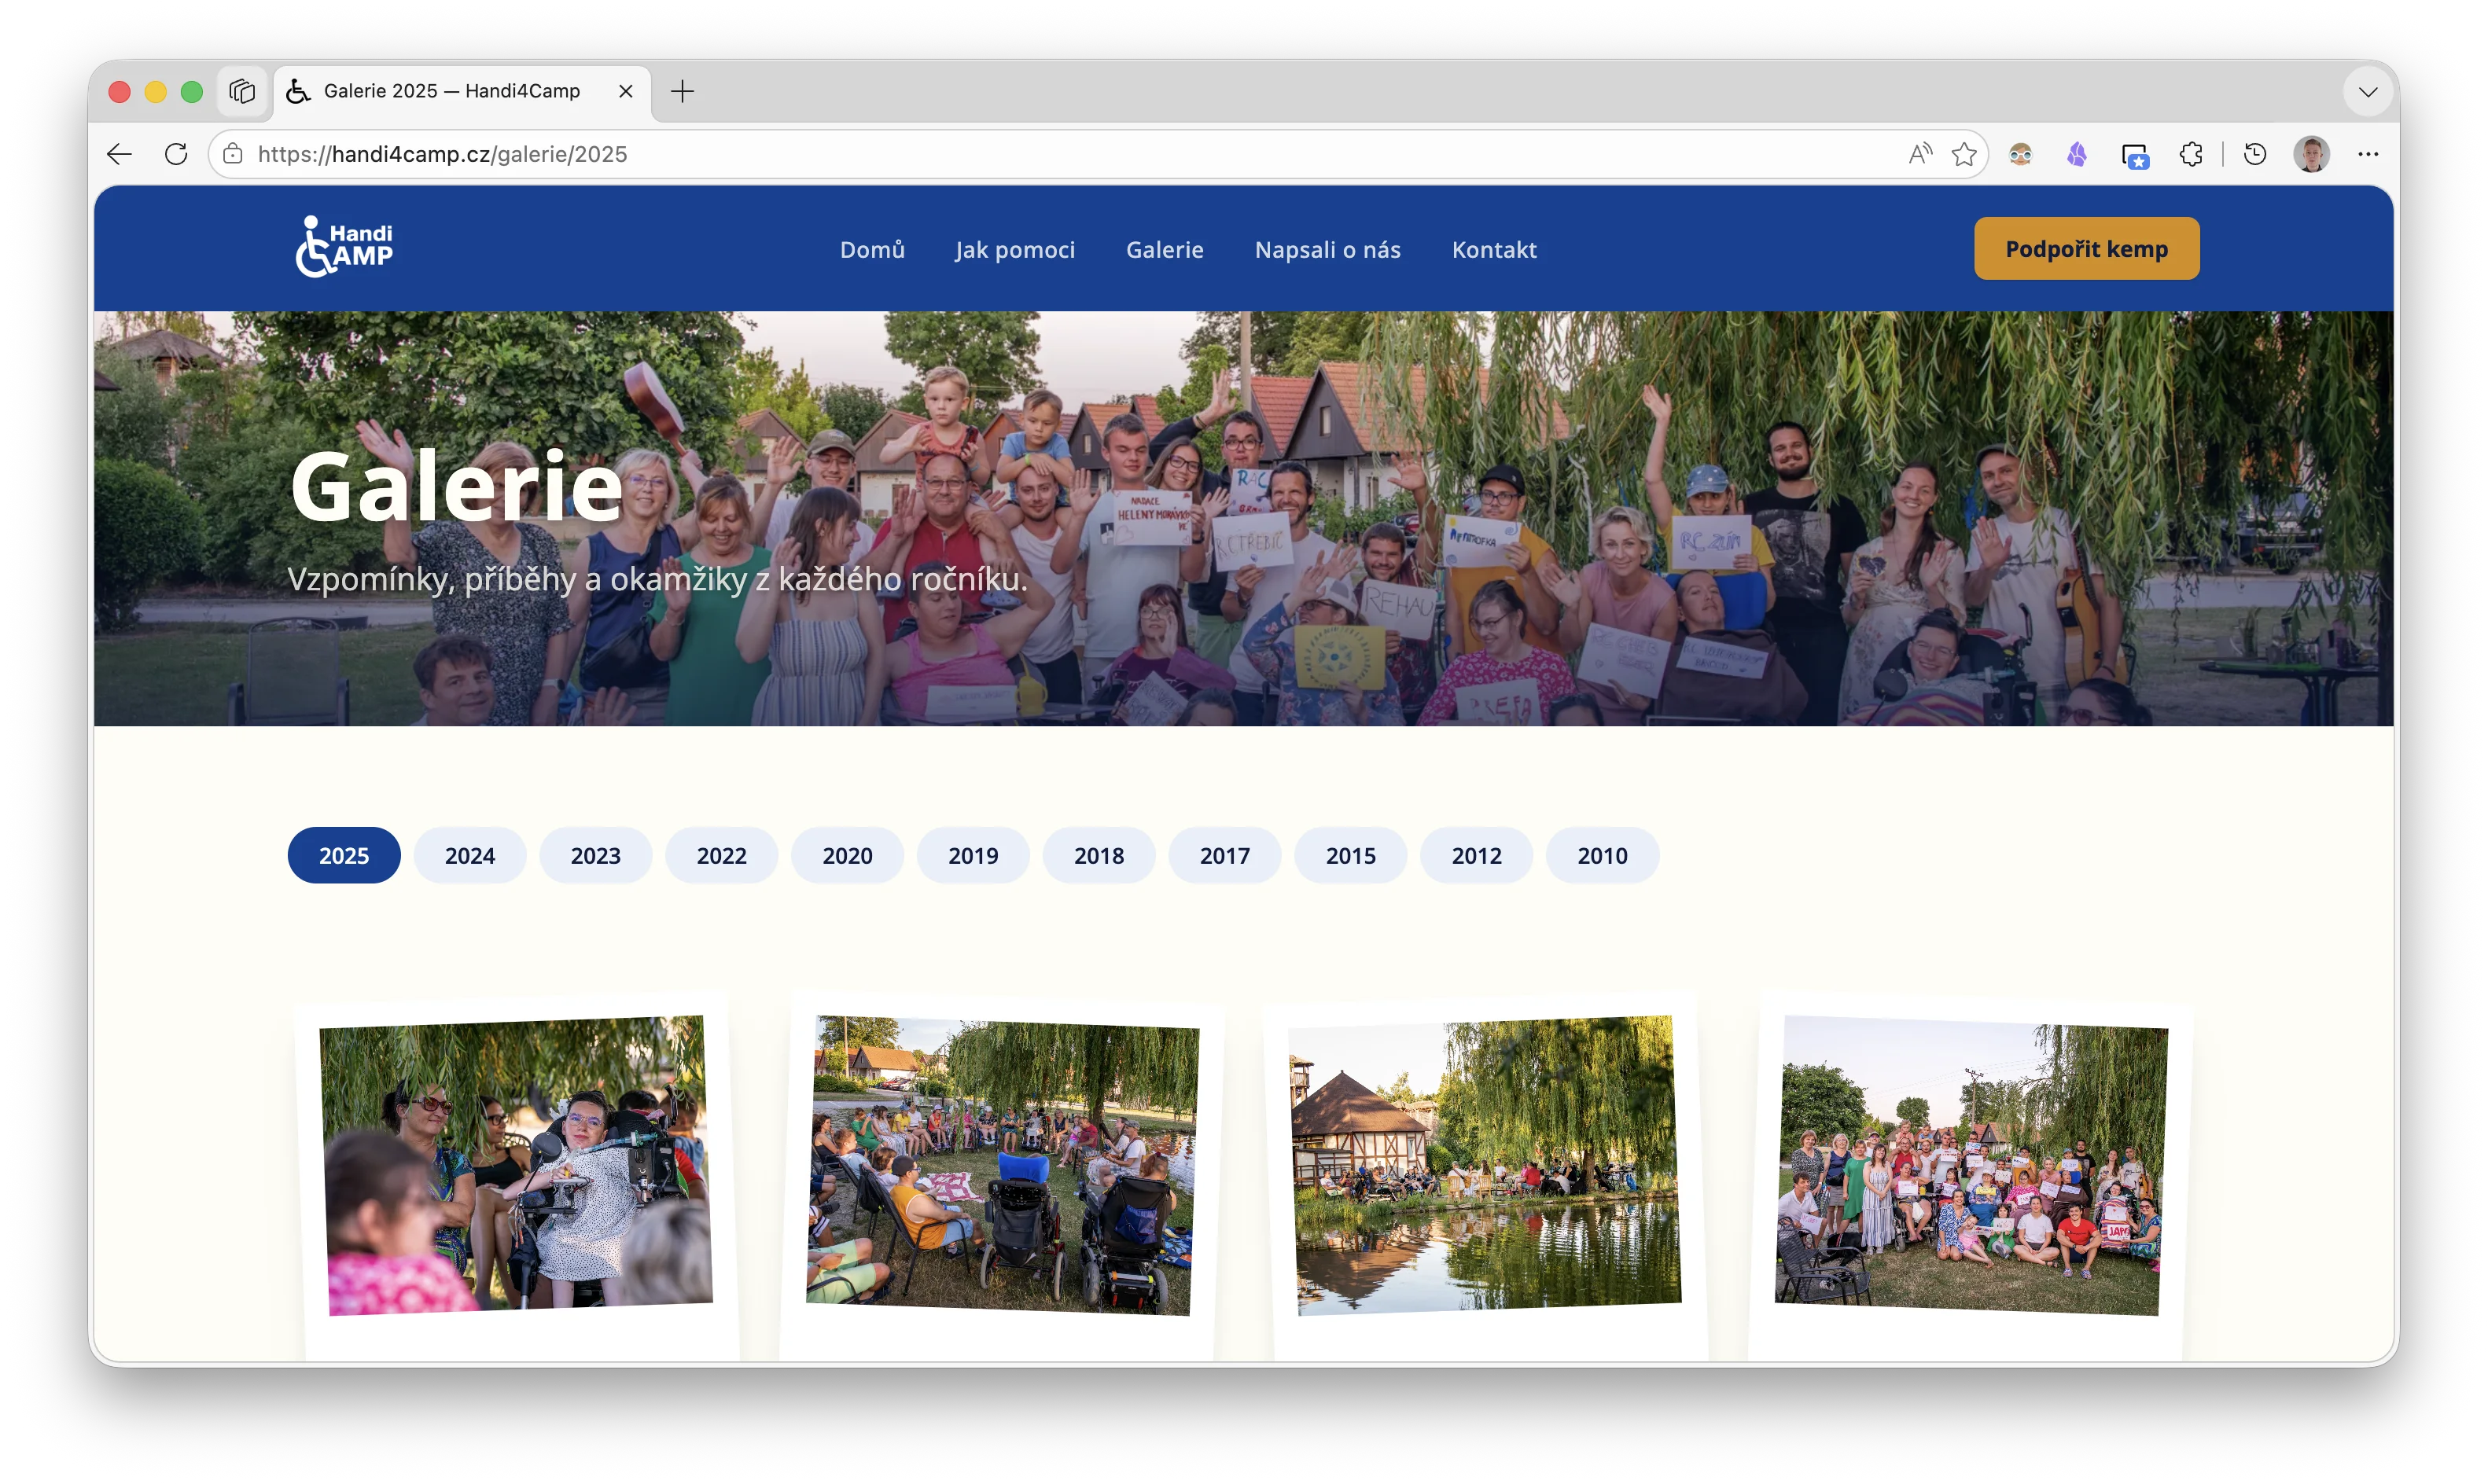Go back using the browser back arrow
Screen dimensions: 2488x1484
click(x=119, y=154)
